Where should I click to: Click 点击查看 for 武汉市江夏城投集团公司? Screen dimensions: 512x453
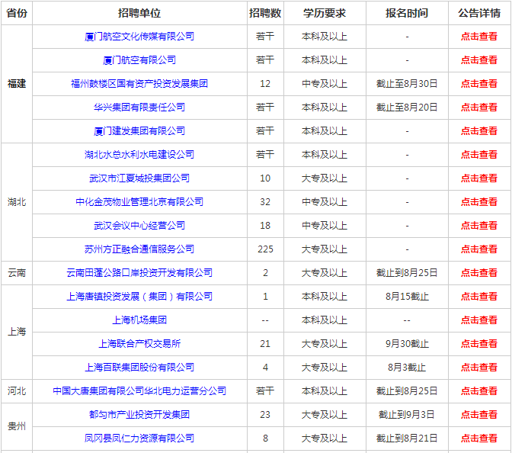[x=479, y=178]
